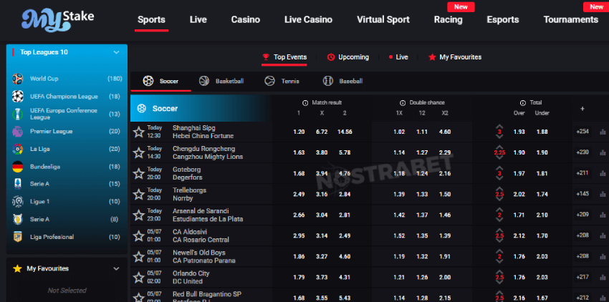This screenshot has width=609, height=302.
Task: Click the Europa Conference League trophy icon
Action: [17, 114]
